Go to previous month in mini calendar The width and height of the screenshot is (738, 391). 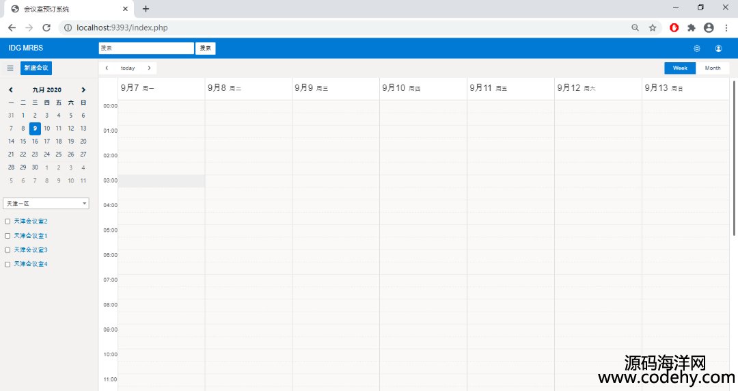click(11, 90)
